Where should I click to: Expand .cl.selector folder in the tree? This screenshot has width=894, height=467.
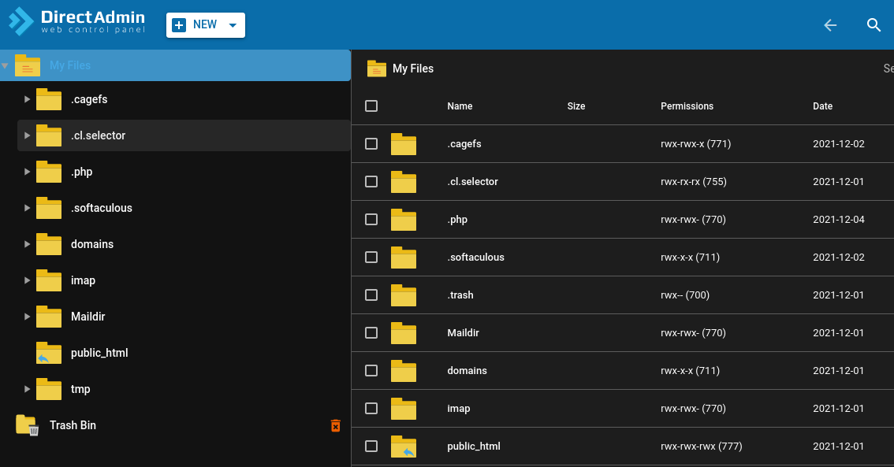click(x=27, y=135)
